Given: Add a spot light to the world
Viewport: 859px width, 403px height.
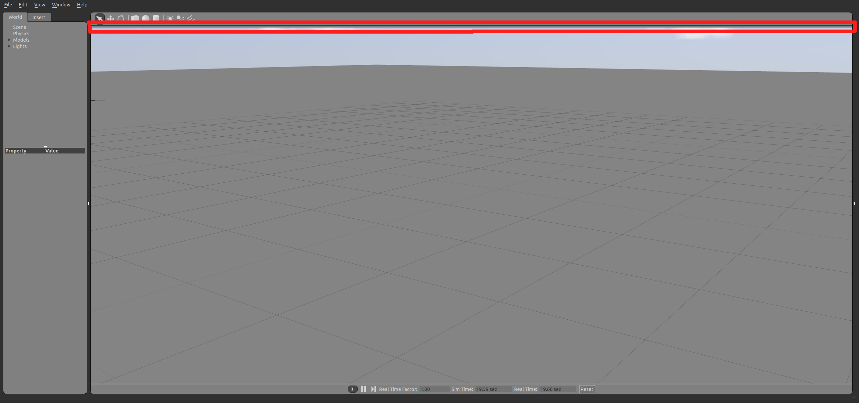Looking at the screenshot, I should pos(180,18).
